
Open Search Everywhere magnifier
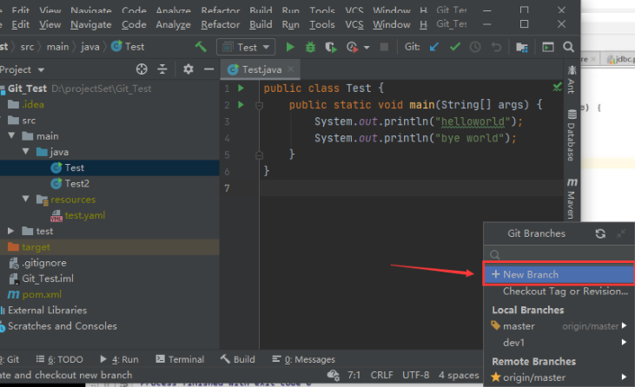click(569, 47)
